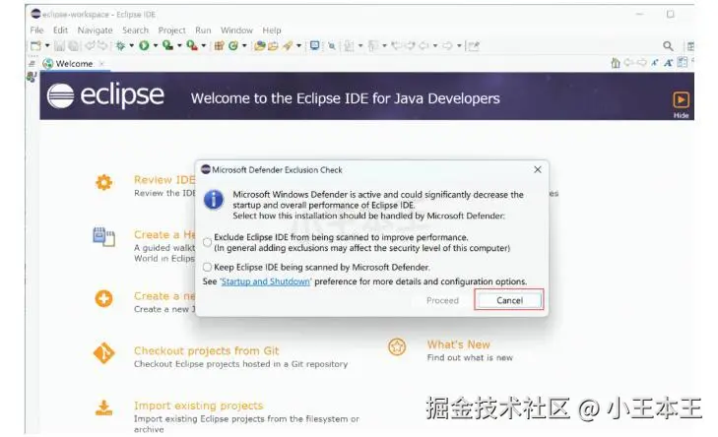Open the 'Startup and Shutdown' preference link
This screenshot has width=718, height=437.
click(266, 281)
